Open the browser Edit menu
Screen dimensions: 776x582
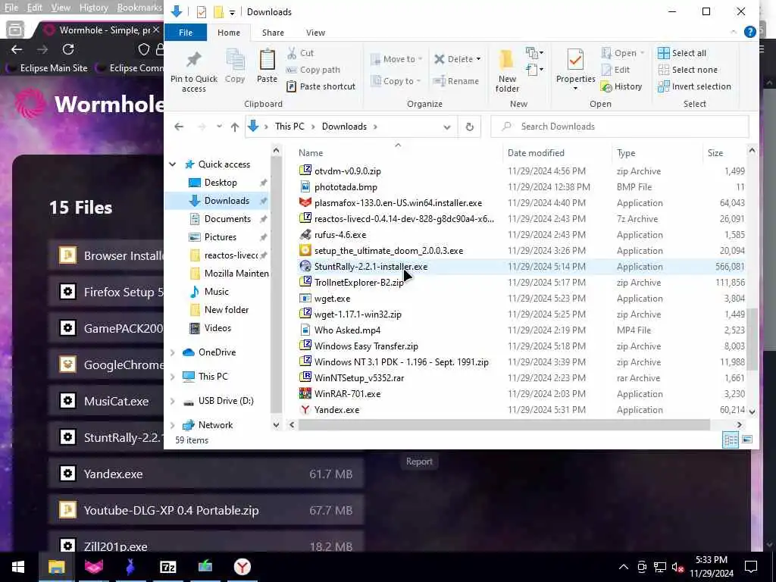[35, 8]
